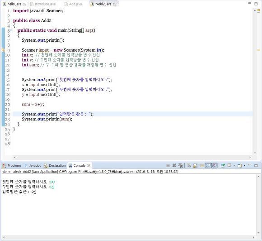Open the Declaration view tab

[55, 166]
